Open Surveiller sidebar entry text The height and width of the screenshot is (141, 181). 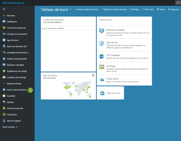(11, 96)
